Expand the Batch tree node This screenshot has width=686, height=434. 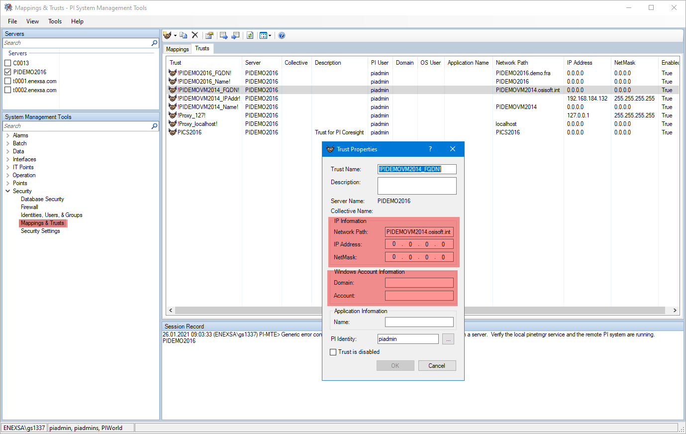coord(7,143)
